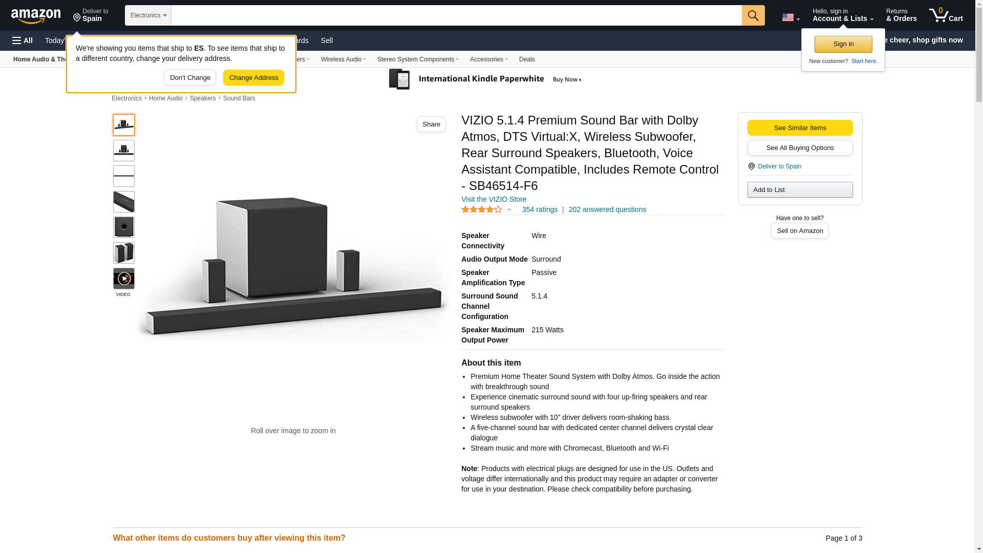
Task: Click into the search input field
Action: pyautogui.click(x=456, y=15)
